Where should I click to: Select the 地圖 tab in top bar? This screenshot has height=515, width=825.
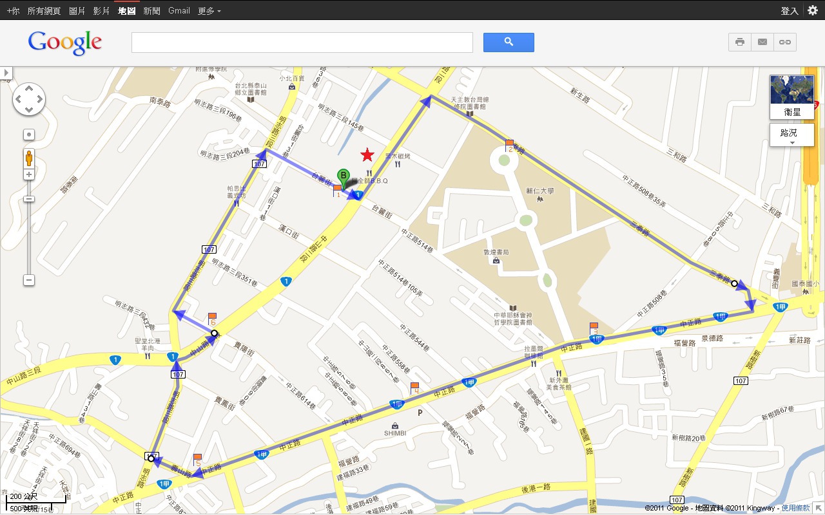pyautogui.click(x=126, y=10)
